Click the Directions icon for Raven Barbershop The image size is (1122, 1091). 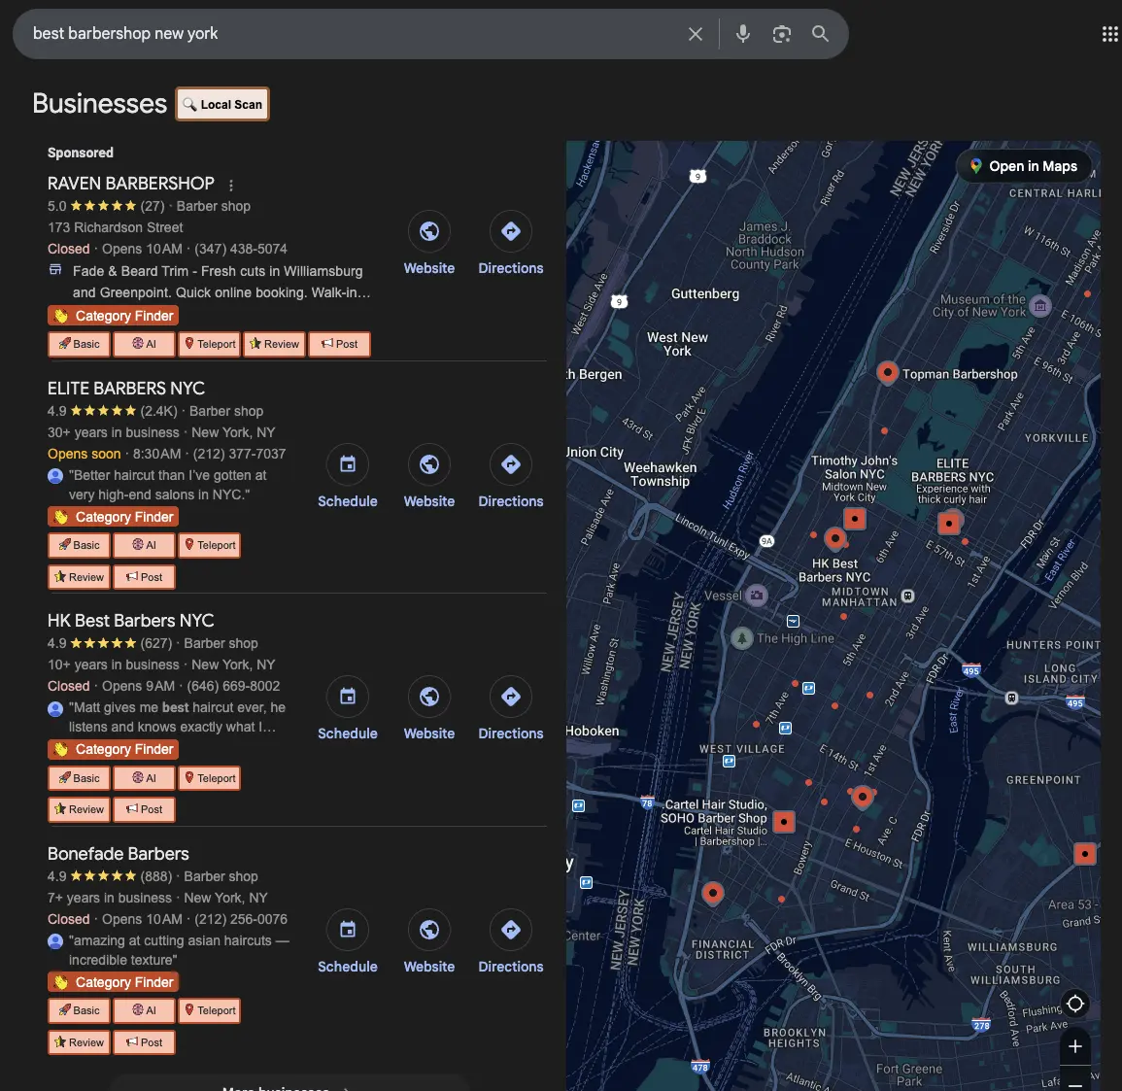coord(510,231)
